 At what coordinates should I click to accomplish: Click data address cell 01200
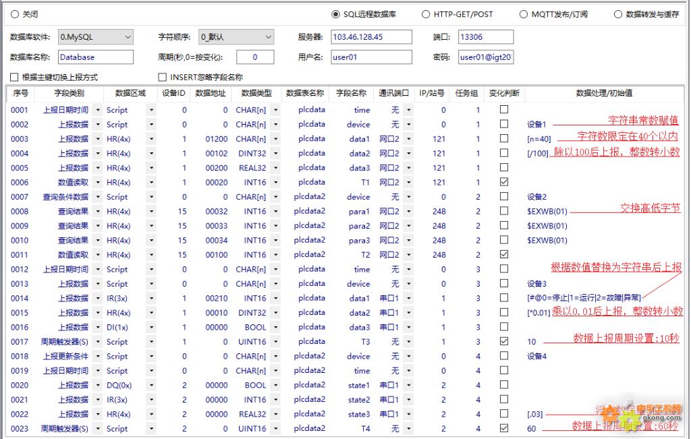point(217,139)
